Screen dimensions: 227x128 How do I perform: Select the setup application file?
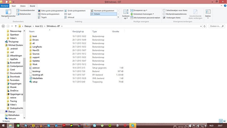tap(35, 82)
